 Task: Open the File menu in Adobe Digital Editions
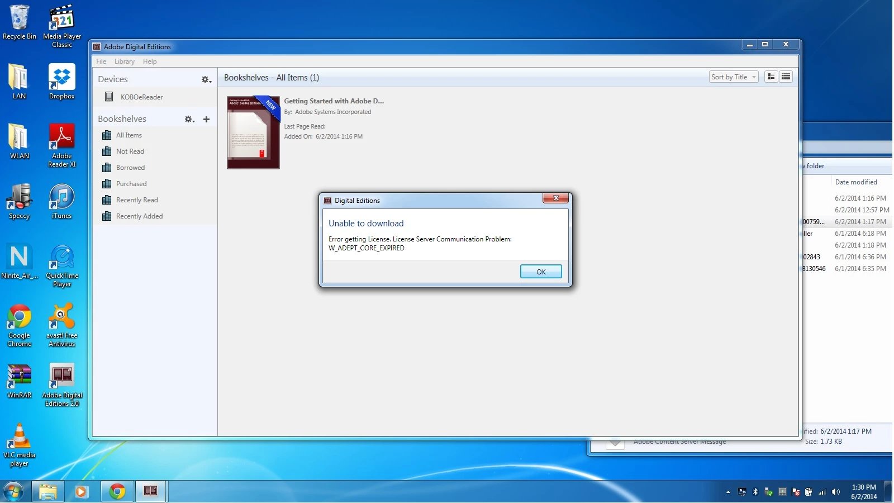pyautogui.click(x=101, y=61)
